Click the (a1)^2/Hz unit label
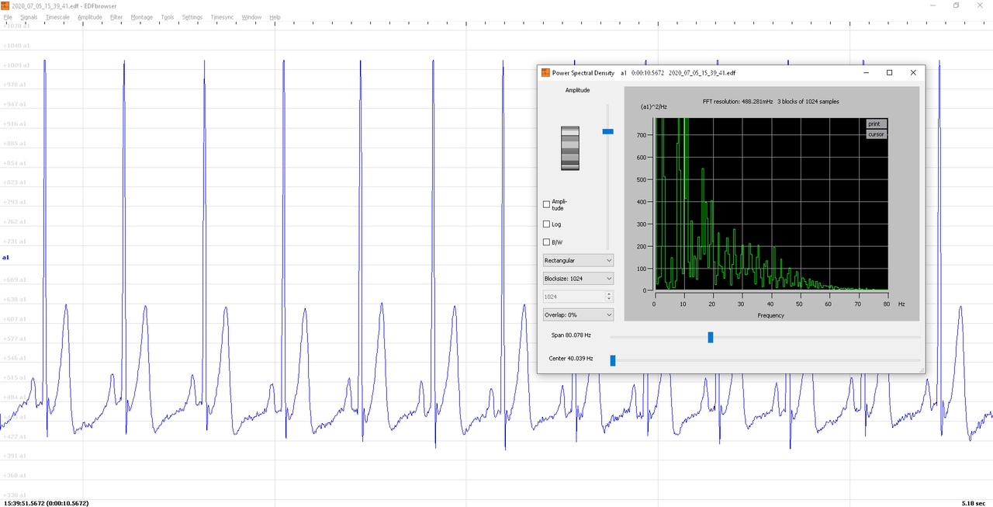This screenshot has height=507, width=993. 654,106
